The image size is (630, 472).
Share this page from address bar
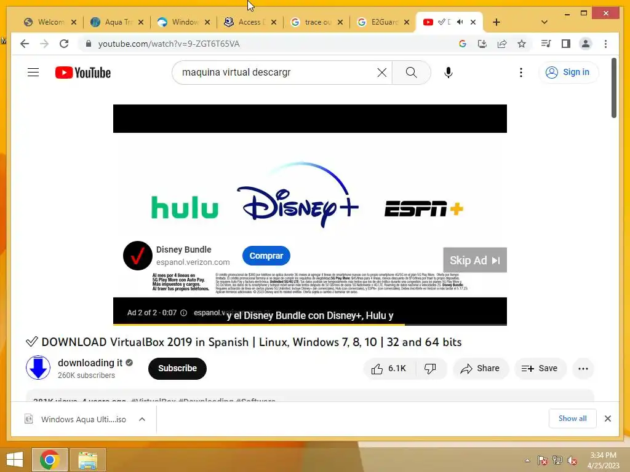point(502,44)
